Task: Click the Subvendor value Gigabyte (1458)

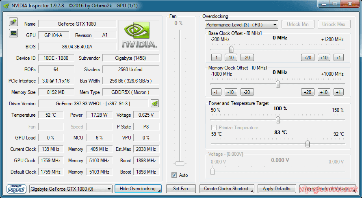Action: point(131,58)
